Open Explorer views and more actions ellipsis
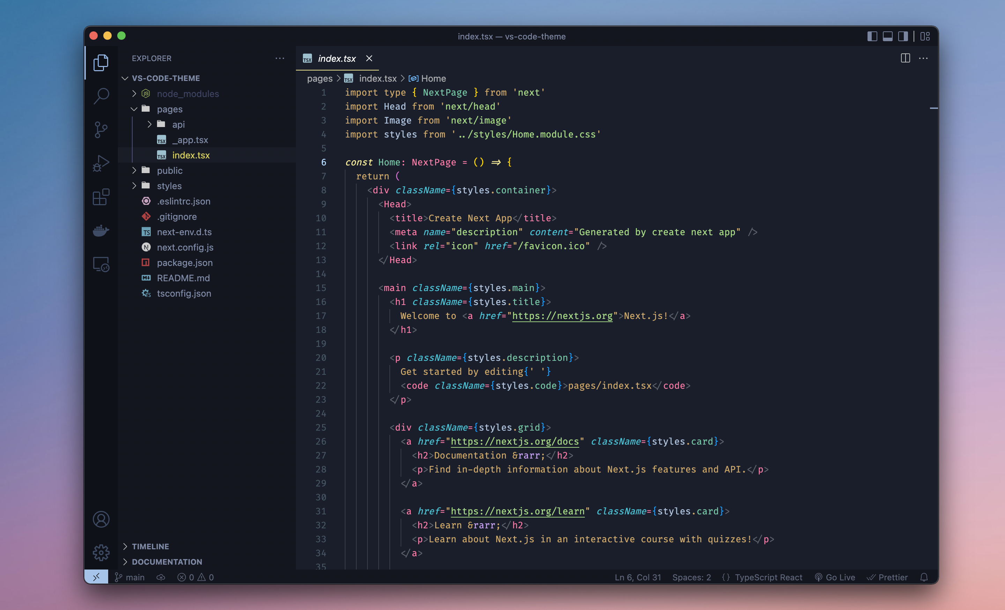The height and width of the screenshot is (610, 1005). pos(280,58)
